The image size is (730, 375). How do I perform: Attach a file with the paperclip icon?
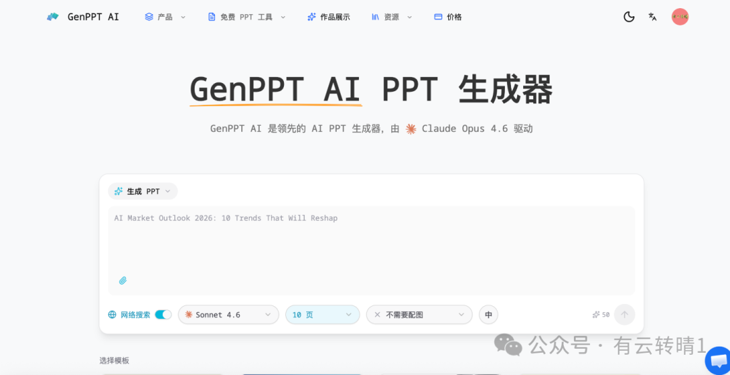pos(122,280)
